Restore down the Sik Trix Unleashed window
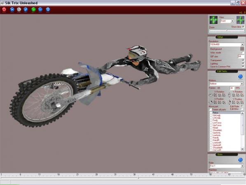 (x=238, y=2)
